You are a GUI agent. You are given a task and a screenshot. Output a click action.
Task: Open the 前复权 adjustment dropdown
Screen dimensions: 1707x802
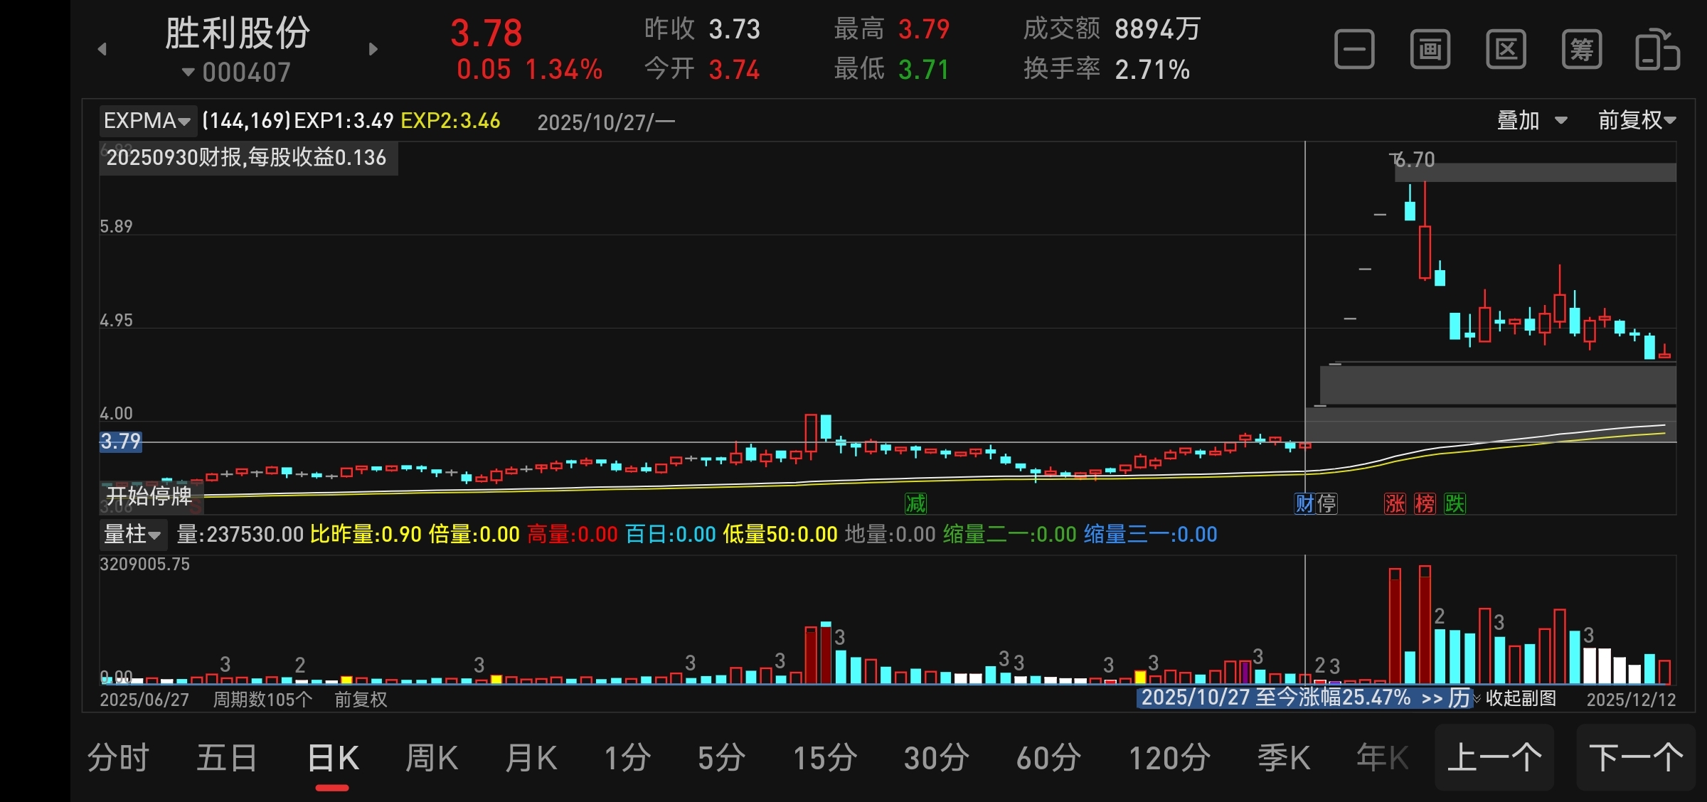click(x=1637, y=120)
